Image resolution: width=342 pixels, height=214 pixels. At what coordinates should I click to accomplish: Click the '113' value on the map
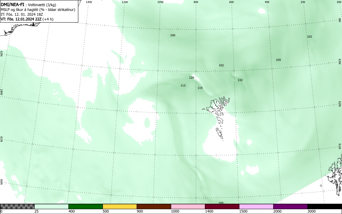[183, 85]
